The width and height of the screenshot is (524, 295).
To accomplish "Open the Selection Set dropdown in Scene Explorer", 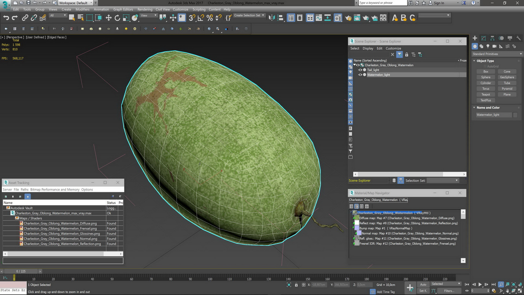I will tap(443, 181).
